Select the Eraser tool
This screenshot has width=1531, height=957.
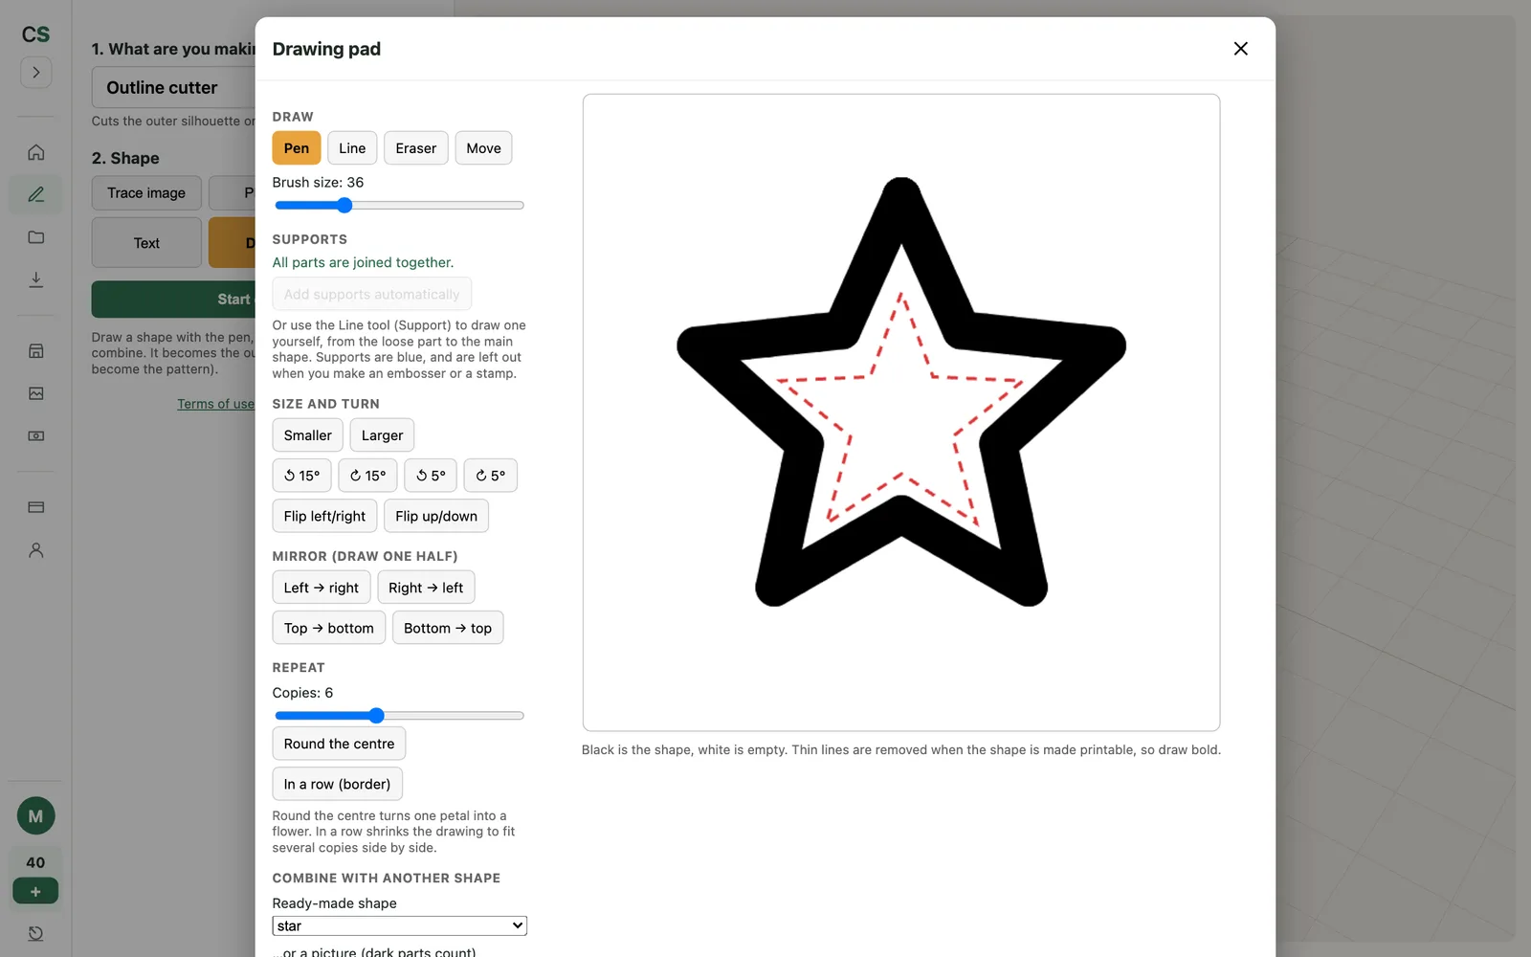tap(416, 148)
